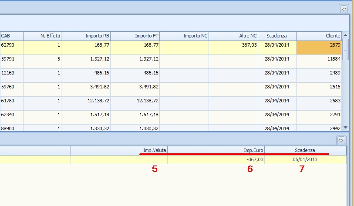Select the row with CAB 59791
The image size is (354, 206).
11,59
